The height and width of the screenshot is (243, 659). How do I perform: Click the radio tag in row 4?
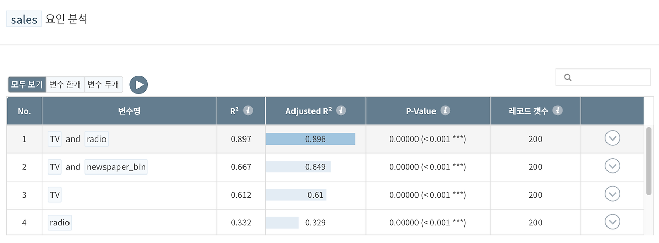[x=60, y=223]
